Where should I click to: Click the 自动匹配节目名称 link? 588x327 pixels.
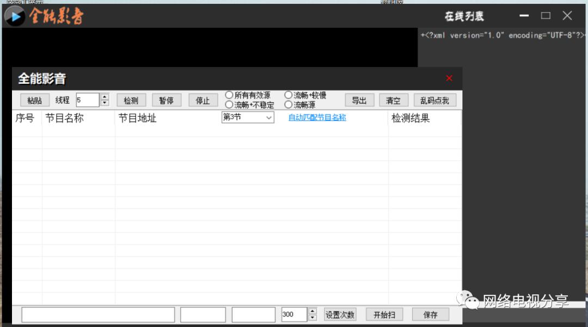pos(317,118)
